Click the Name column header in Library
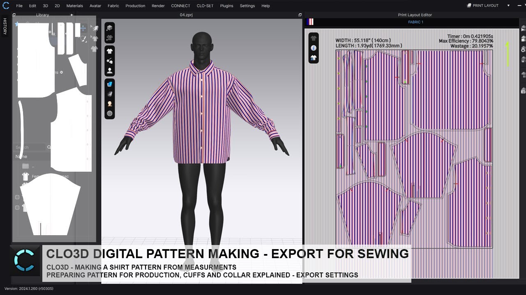Screen dimensions: 526x295 click(x=21, y=157)
